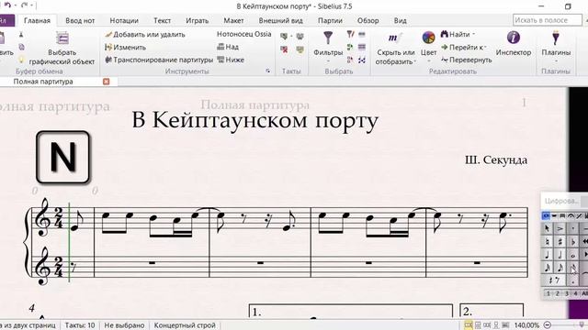Switch to Внешний вид ribbon tab
This screenshot has width=588, height=330.
(x=281, y=20)
